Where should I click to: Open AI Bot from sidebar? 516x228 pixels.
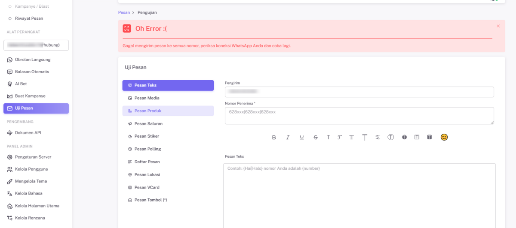tap(21, 84)
